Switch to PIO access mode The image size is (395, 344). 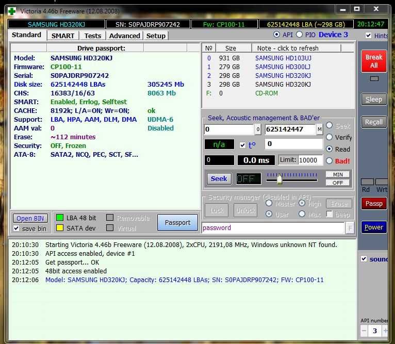point(300,35)
